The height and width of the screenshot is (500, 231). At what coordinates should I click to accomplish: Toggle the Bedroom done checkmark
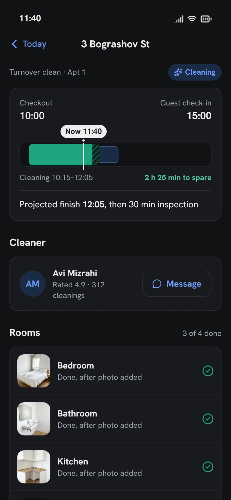208,371
